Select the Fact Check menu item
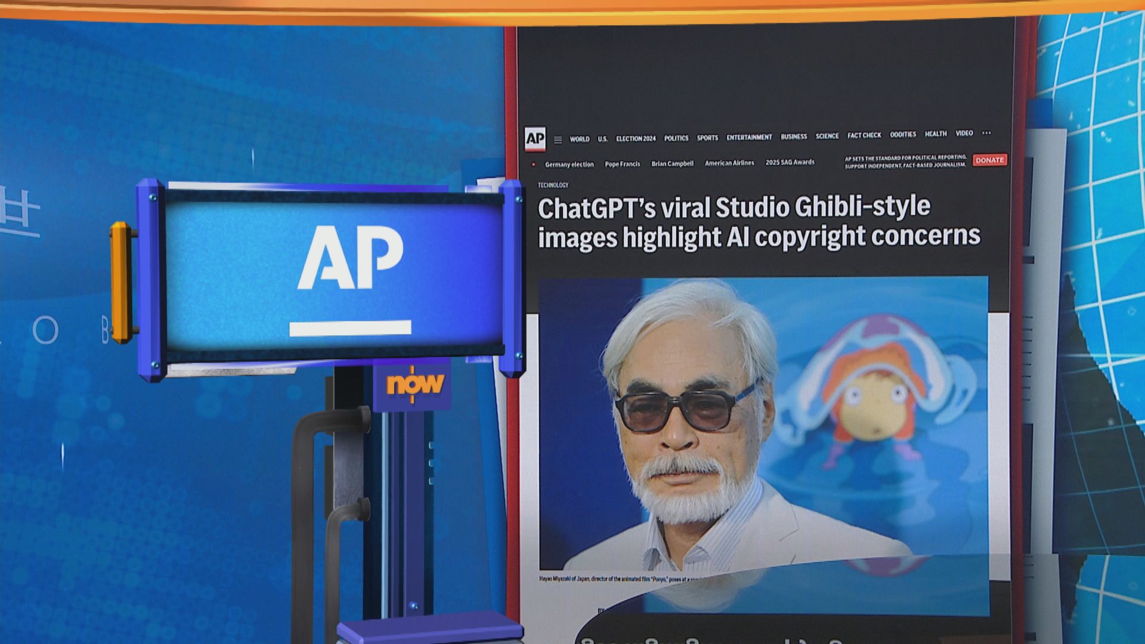Screen dimensions: 1145x644 (864, 135)
